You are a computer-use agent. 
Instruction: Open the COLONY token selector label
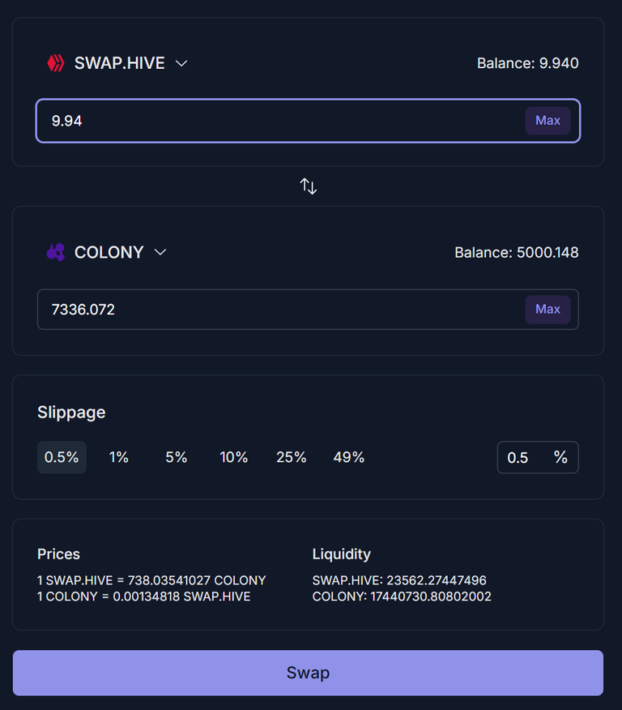109,252
